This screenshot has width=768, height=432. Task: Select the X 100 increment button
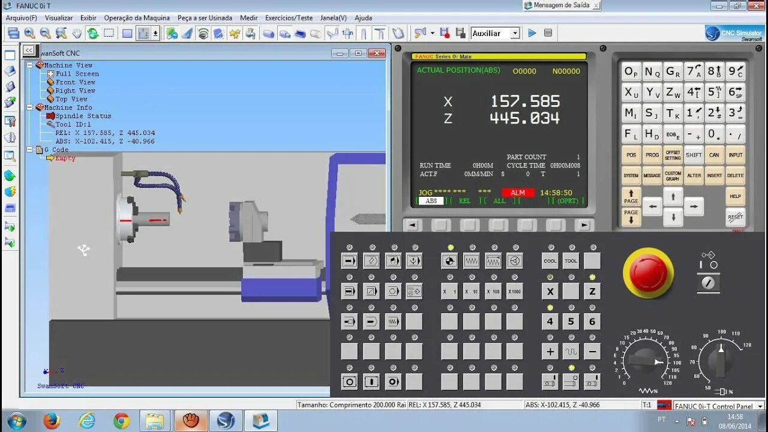(x=493, y=292)
